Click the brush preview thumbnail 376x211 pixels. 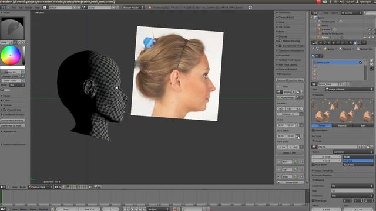point(12,28)
